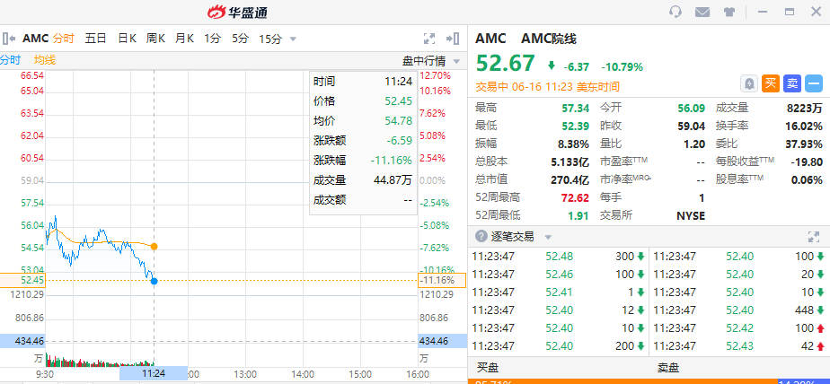
Task: Click the 总市值 value 270.4亿
Action: pos(570,179)
